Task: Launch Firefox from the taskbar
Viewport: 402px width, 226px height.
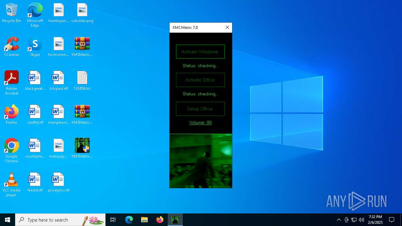Action: pos(160,220)
